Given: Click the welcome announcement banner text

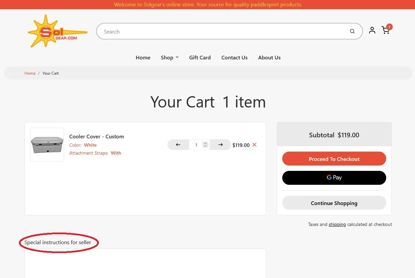Looking at the screenshot, I should (208, 5).
